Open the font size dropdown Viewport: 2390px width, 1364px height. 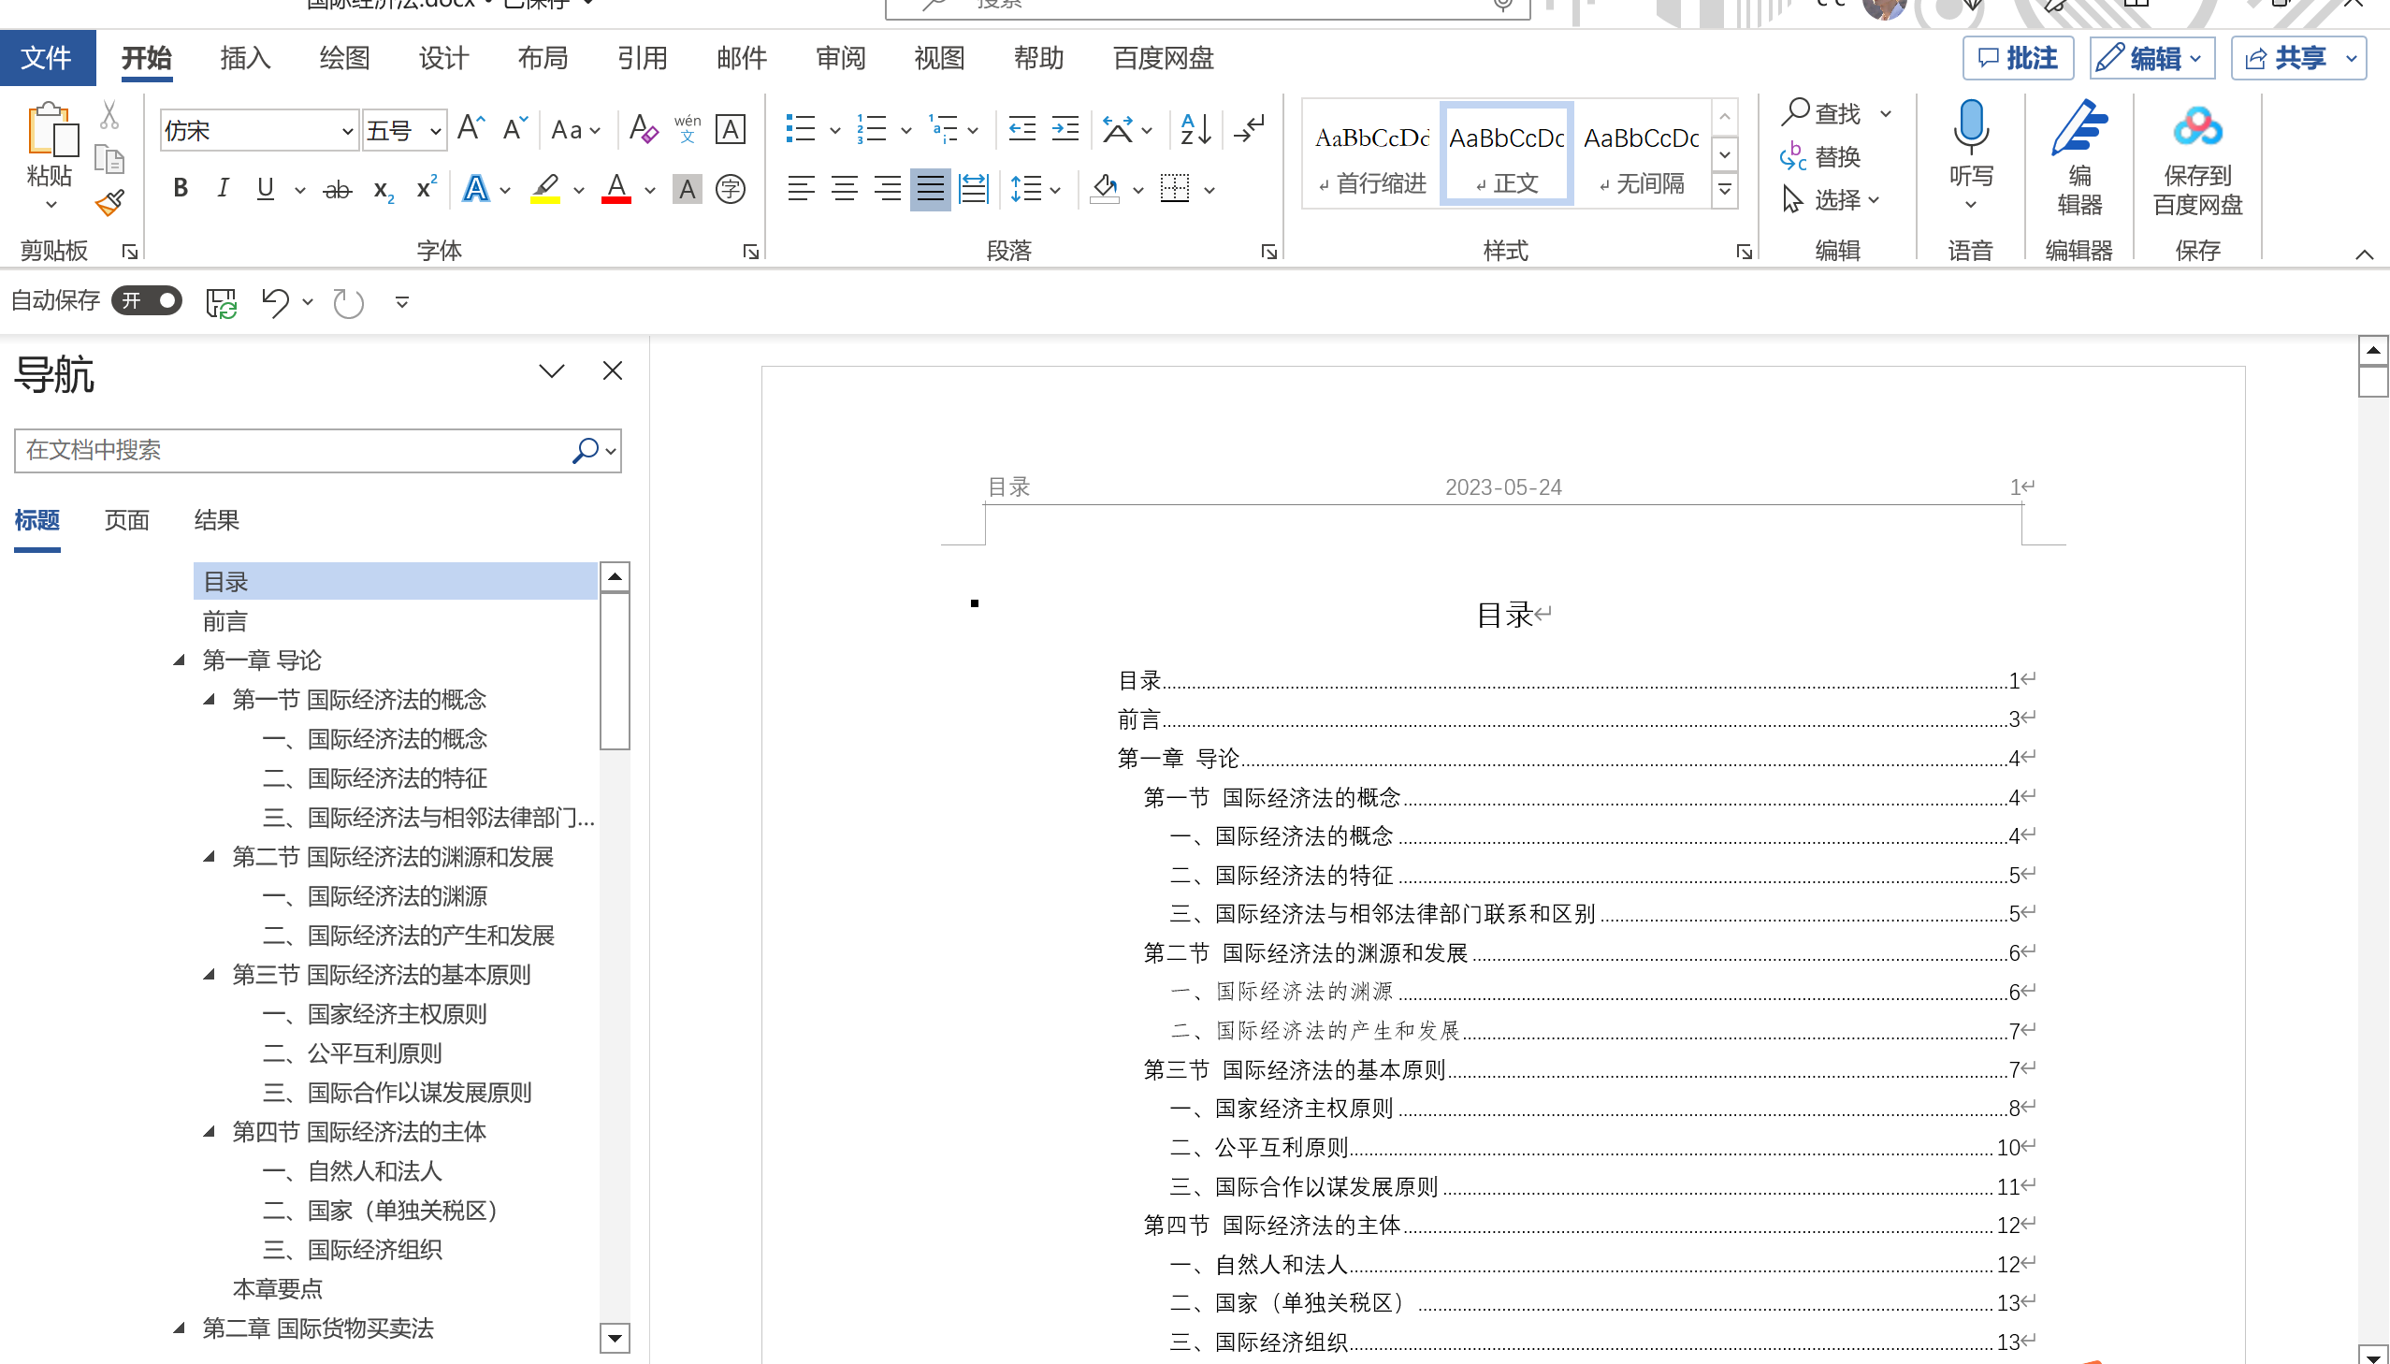436,131
